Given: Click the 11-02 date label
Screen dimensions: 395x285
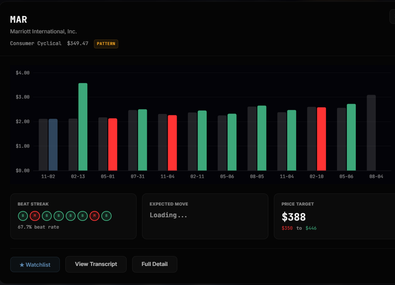Looking at the screenshot, I should point(48,177).
